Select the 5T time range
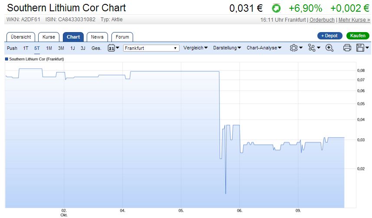The width and height of the screenshot is (372, 218). coord(37,48)
